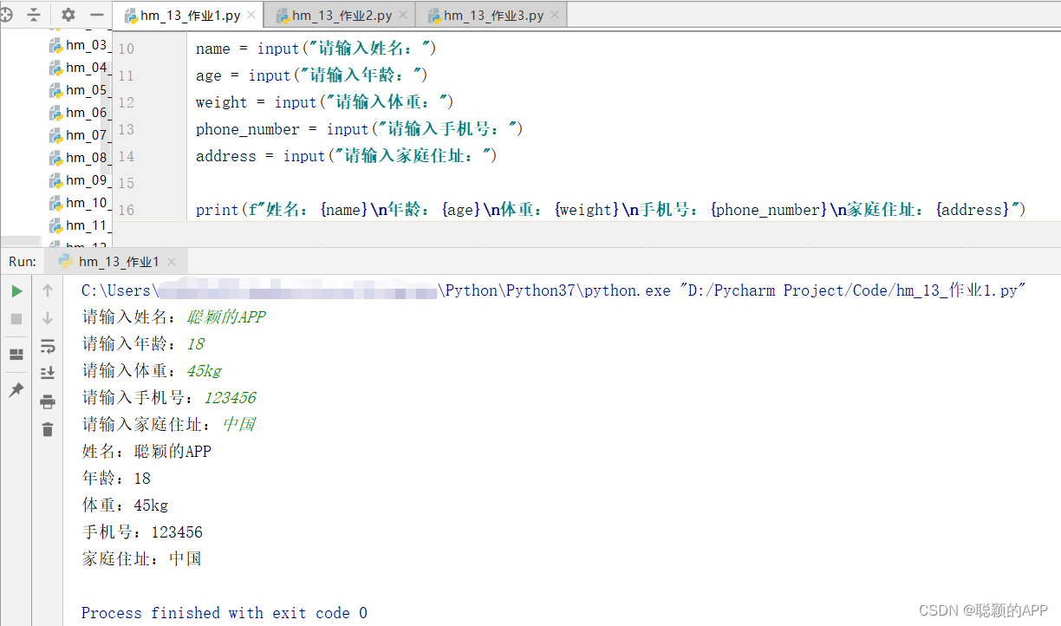This screenshot has height=626, width=1061.
Task: Click the up arrow in console toolbar
Action: 48,291
